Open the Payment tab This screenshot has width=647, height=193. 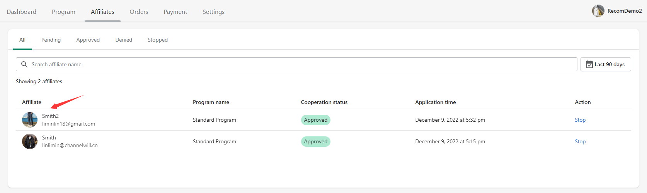pos(175,12)
